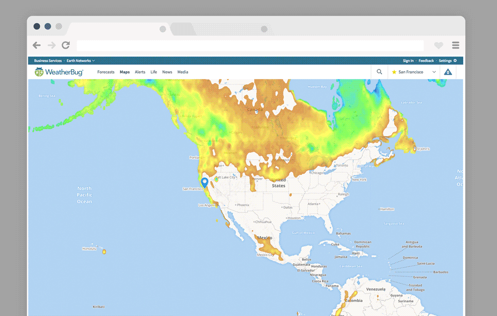This screenshot has height=316, width=497.
Task: Click the Barbados label on map
Action: (x=441, y=272)
